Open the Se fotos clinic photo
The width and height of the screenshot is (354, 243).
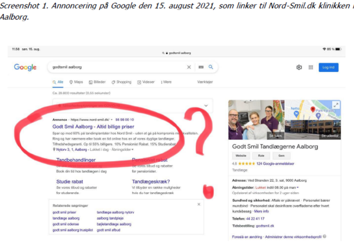256,120
